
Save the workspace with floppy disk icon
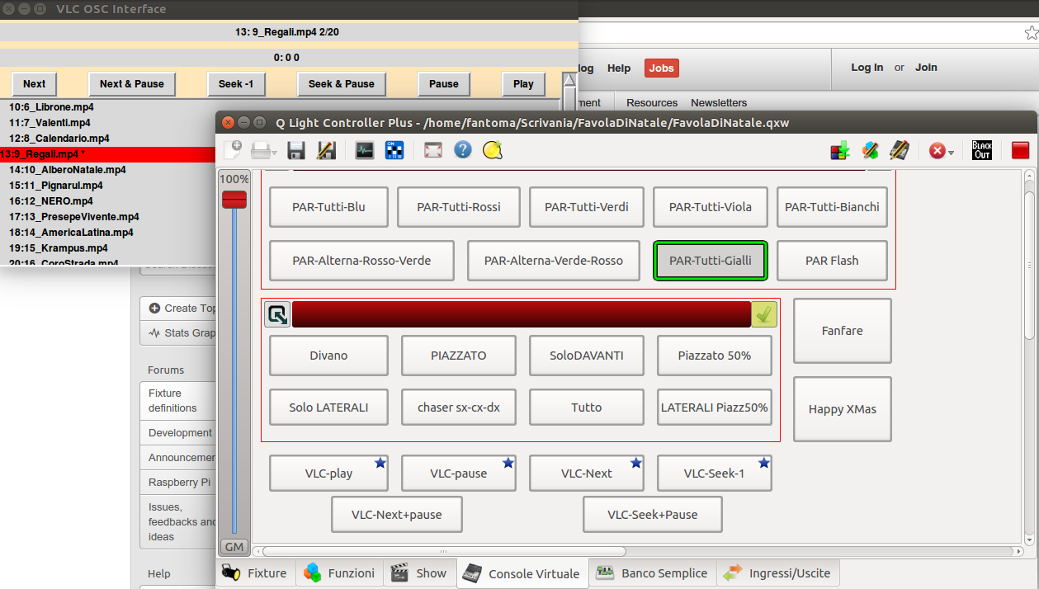point(296,150)
